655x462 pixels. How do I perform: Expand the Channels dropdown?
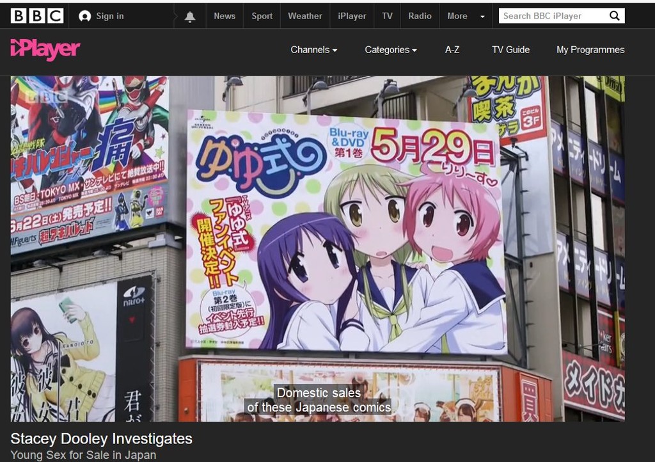(313, 50)
